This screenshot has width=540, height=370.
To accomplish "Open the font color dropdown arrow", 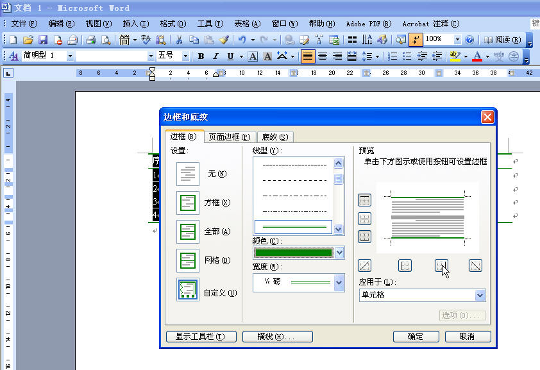I will 487,56.
